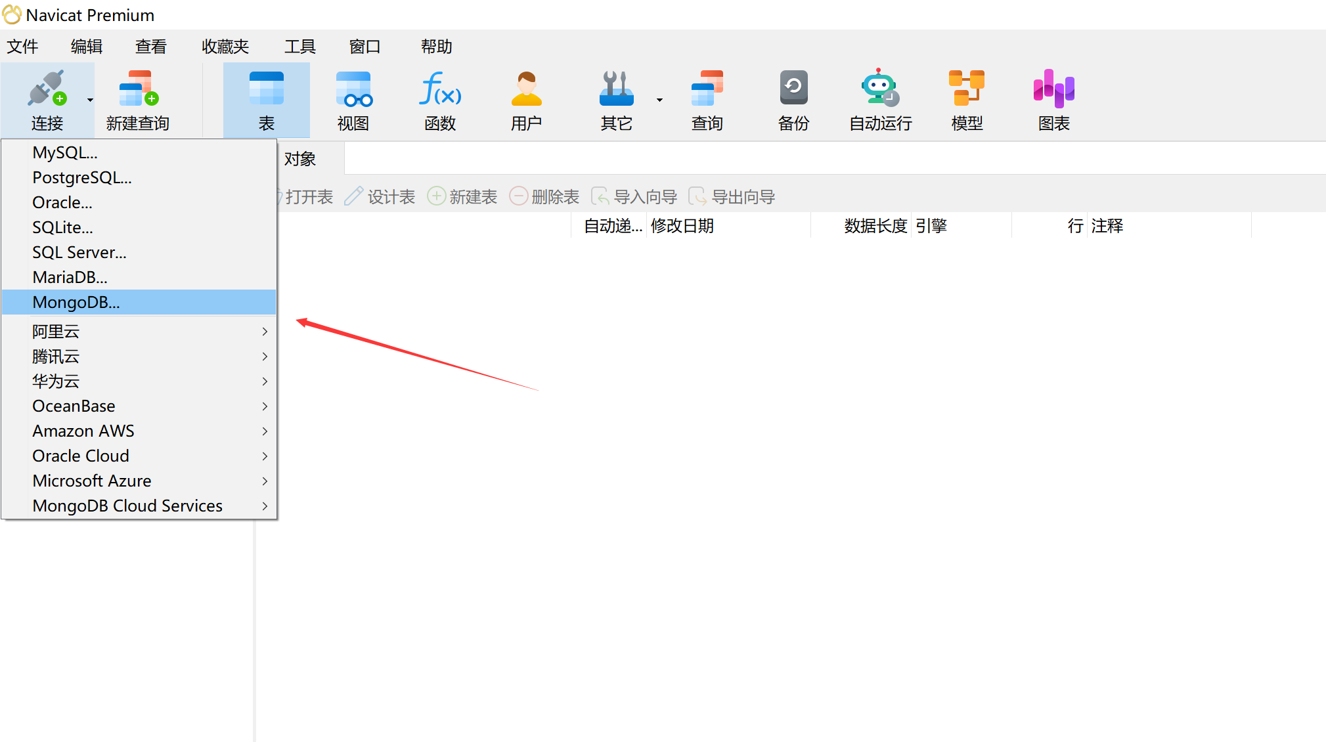This screenshot has height=742, width=1326.
Task: Expand the Tencent Cloud (腾讯云) submenu arrow
Action: pyautogui.click(x=265, y=357)
